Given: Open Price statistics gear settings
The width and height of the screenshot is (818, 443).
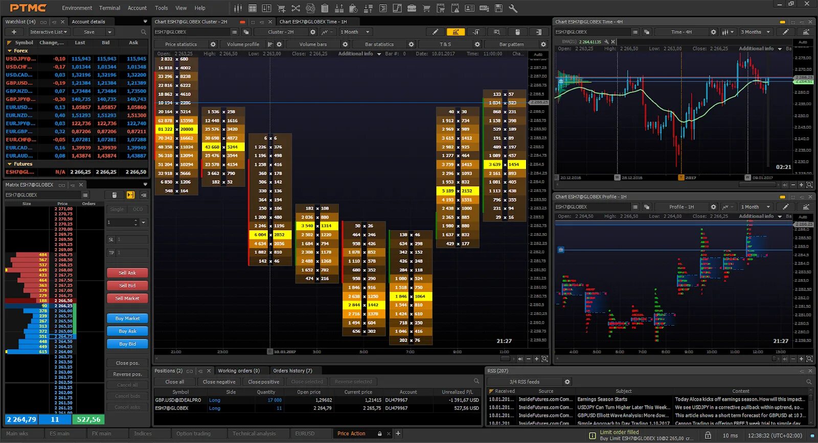Looking at the screenshot, I should click(213, 44).
